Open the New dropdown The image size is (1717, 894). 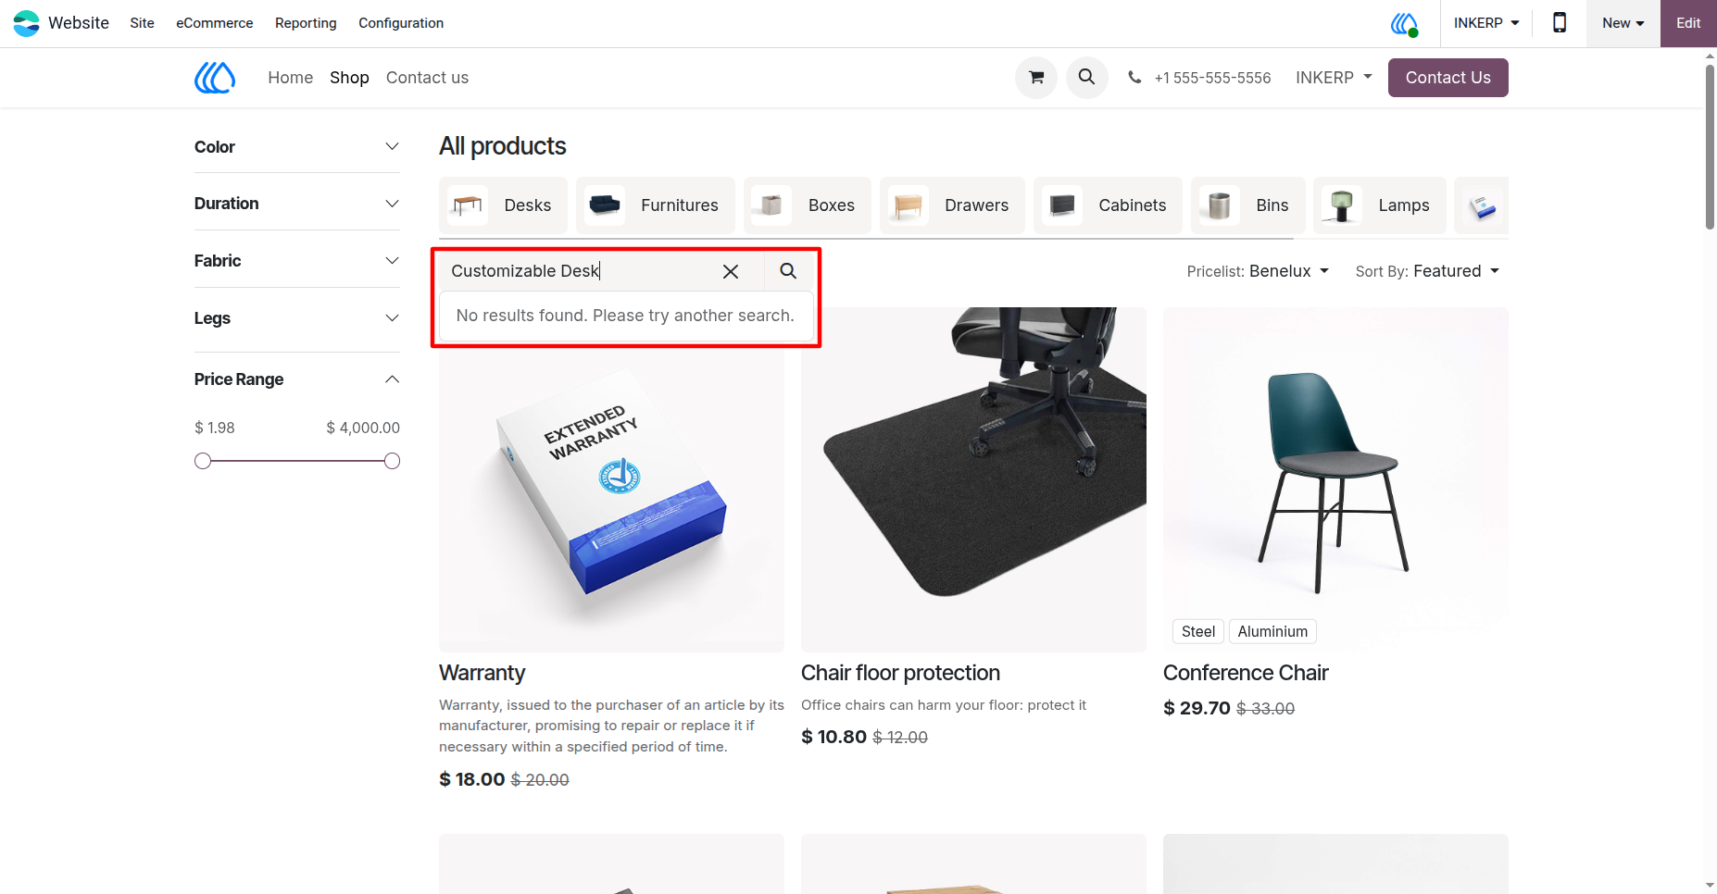[1623, 23]
